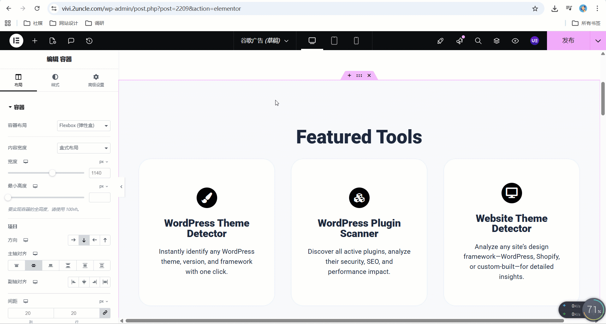
Task: Open the container layout Flexbox dropdown
Action: click(84, 125)
